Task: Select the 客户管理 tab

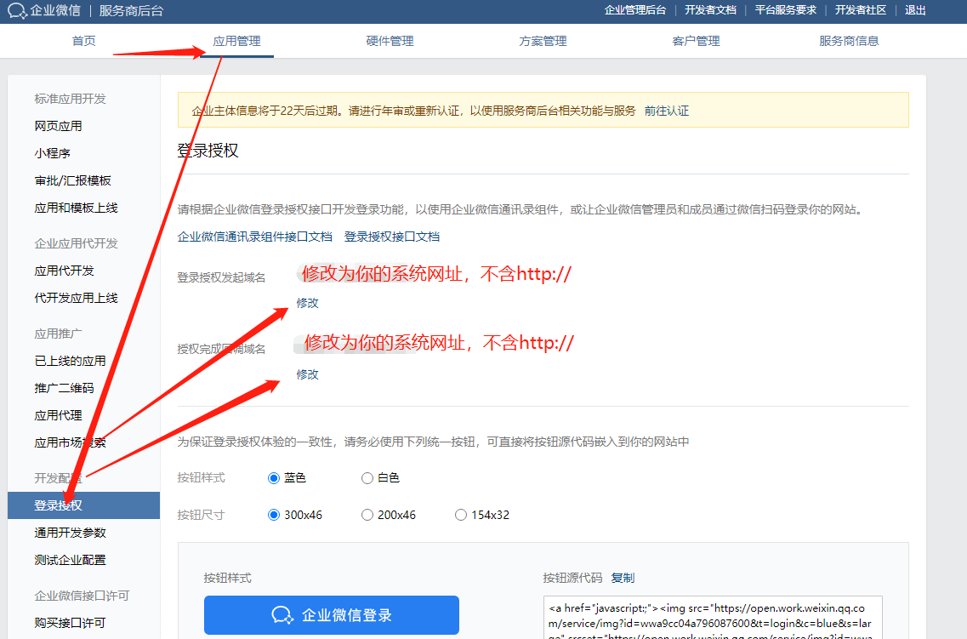Action: tap(696, 42)
